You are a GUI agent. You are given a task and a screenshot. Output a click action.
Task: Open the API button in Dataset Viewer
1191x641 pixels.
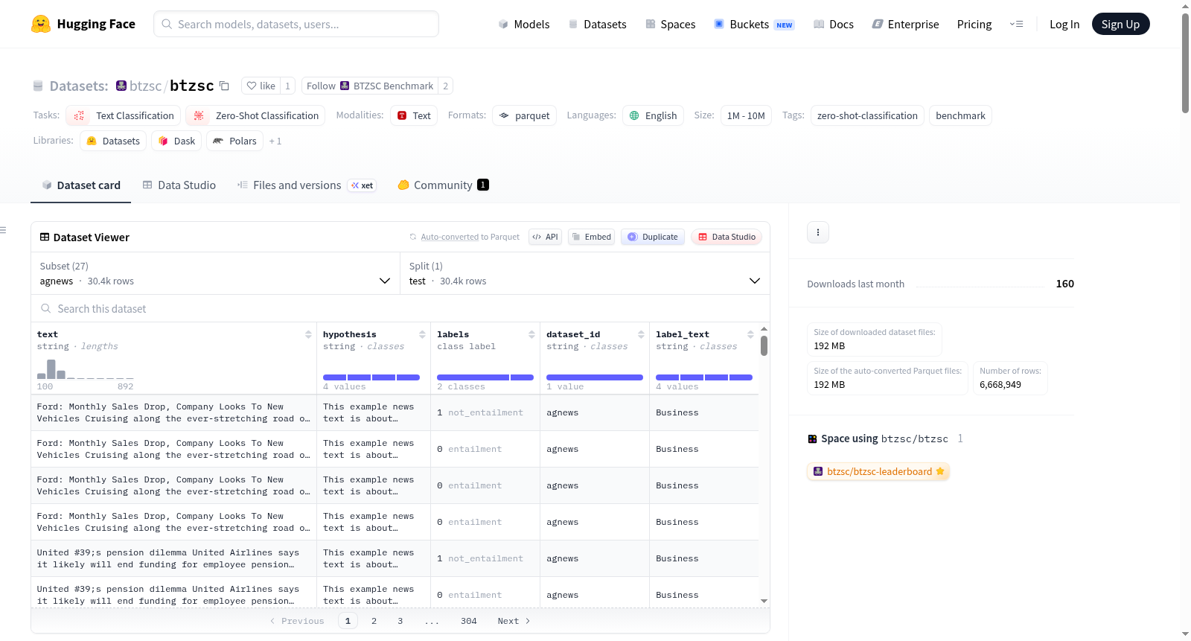click(x=545, y=237)
